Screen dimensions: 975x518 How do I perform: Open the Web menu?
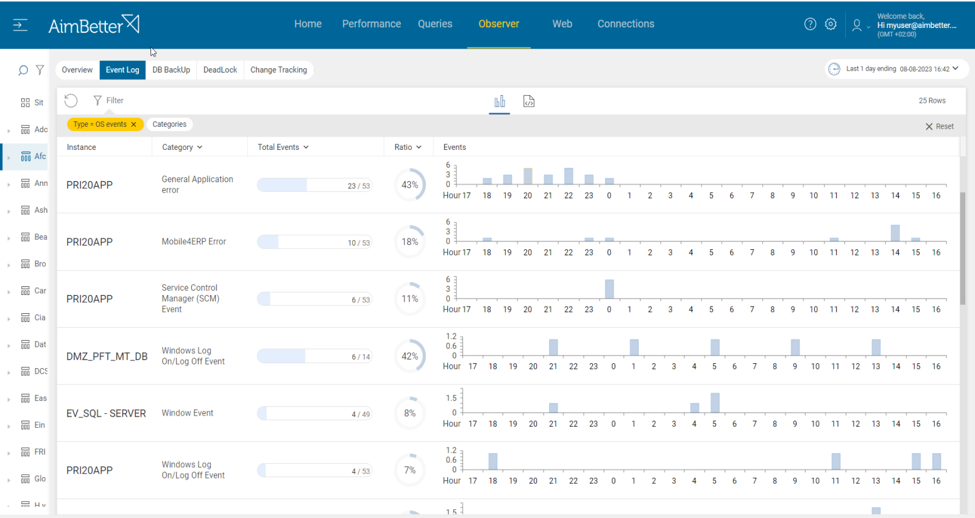pos(562,24)
